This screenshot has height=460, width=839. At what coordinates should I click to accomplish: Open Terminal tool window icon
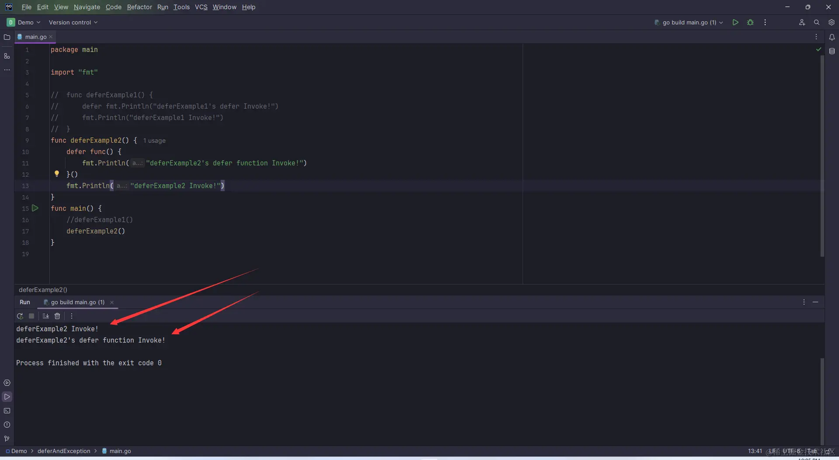(7, 411)
